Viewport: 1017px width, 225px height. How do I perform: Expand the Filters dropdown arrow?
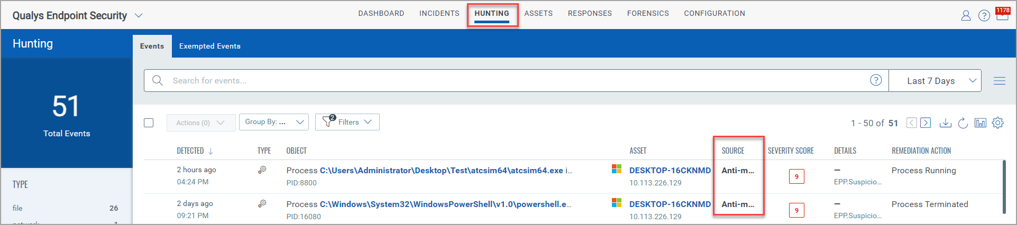(368, 122)
